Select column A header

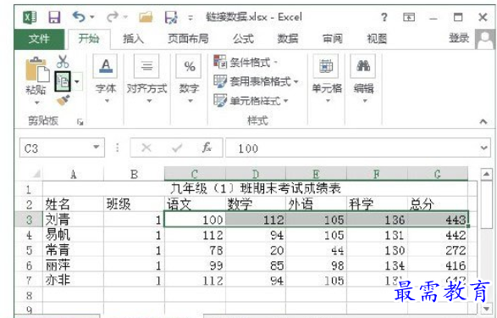tap(73, 174)
